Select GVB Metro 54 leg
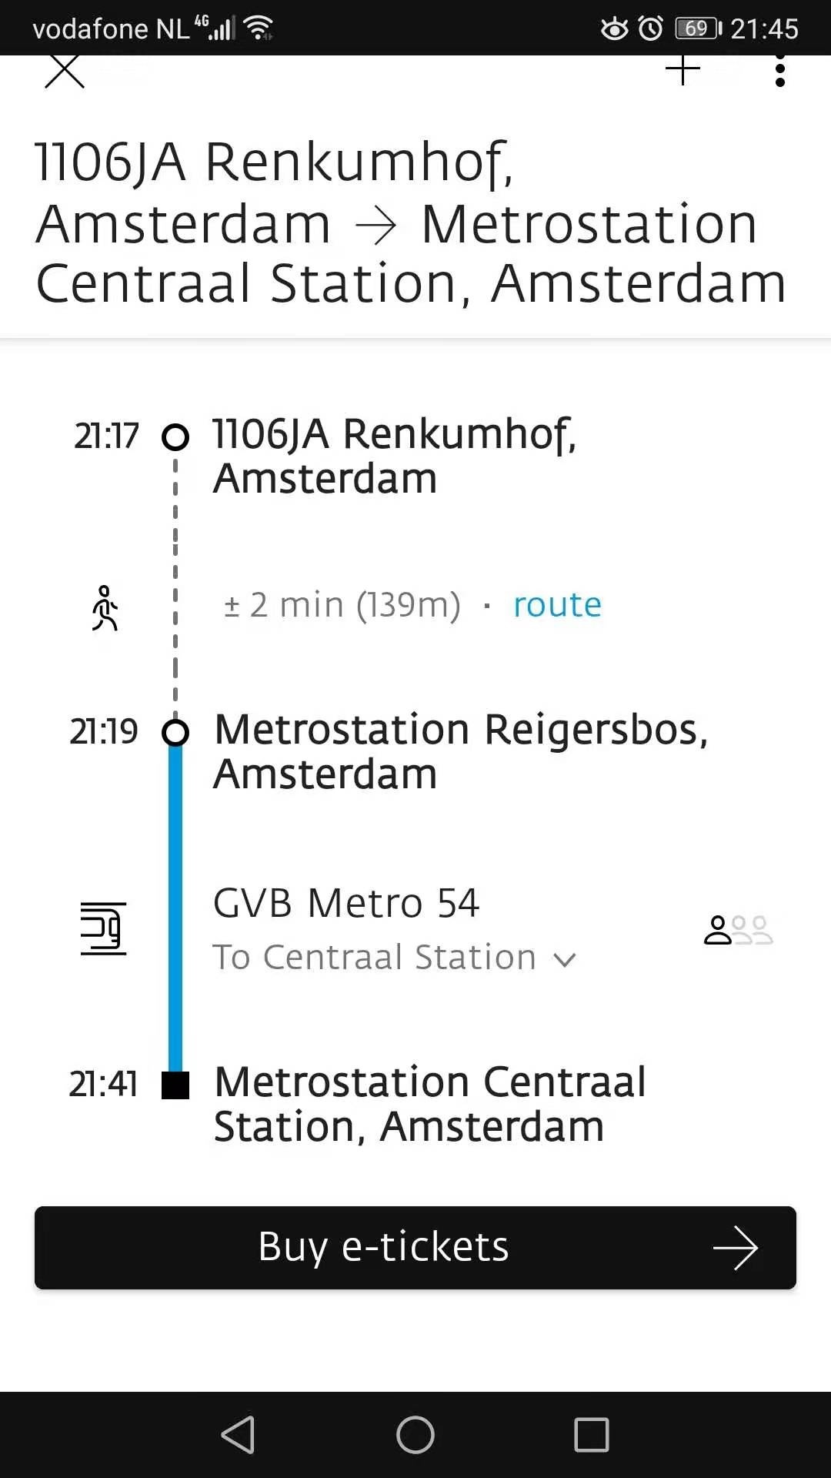This screenshot has height=1478, width=831. coord(346,903)
